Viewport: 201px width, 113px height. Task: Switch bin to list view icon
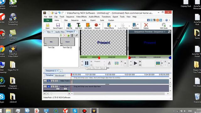coord(72,35)
